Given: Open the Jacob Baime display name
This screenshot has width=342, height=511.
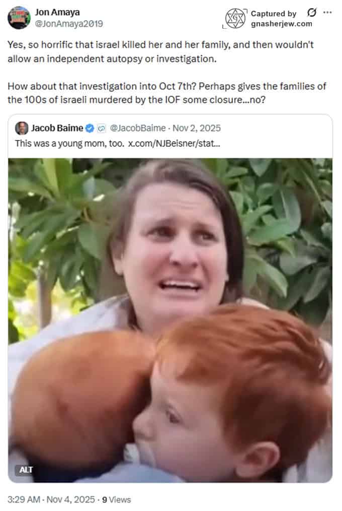Looking at the screenshot, I should click(x=57, y=128).
